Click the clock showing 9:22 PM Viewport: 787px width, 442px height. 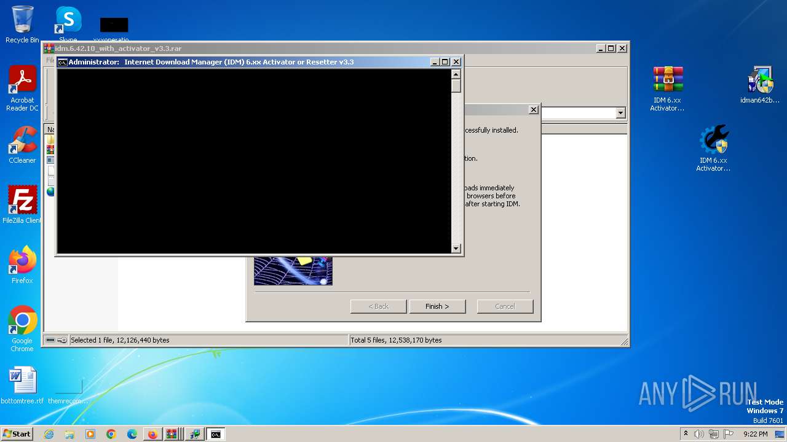point(755,434)
